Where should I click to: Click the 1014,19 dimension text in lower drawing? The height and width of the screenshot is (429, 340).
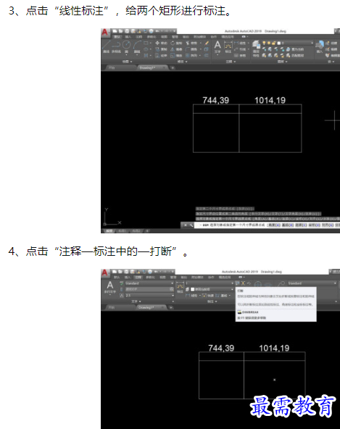coord(274,349)
